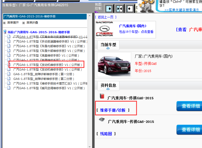Click the cartoon mechanic mascot icon
This screenshot has width=202, height=148.
pyautogui.click(x=147, y=6)
